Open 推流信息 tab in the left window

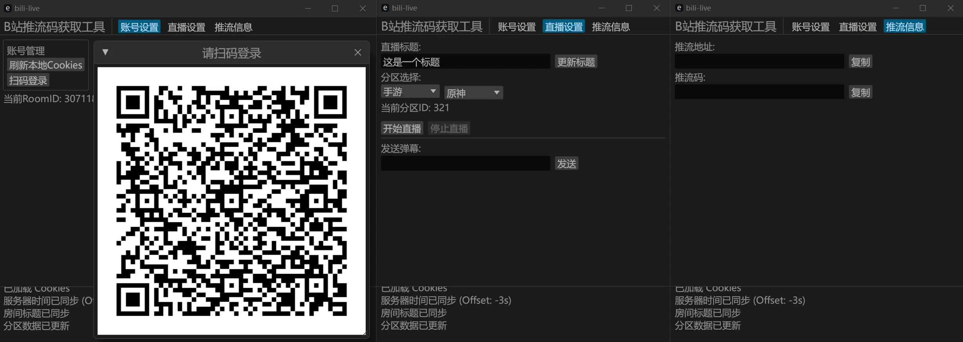[x=234, y=27]
